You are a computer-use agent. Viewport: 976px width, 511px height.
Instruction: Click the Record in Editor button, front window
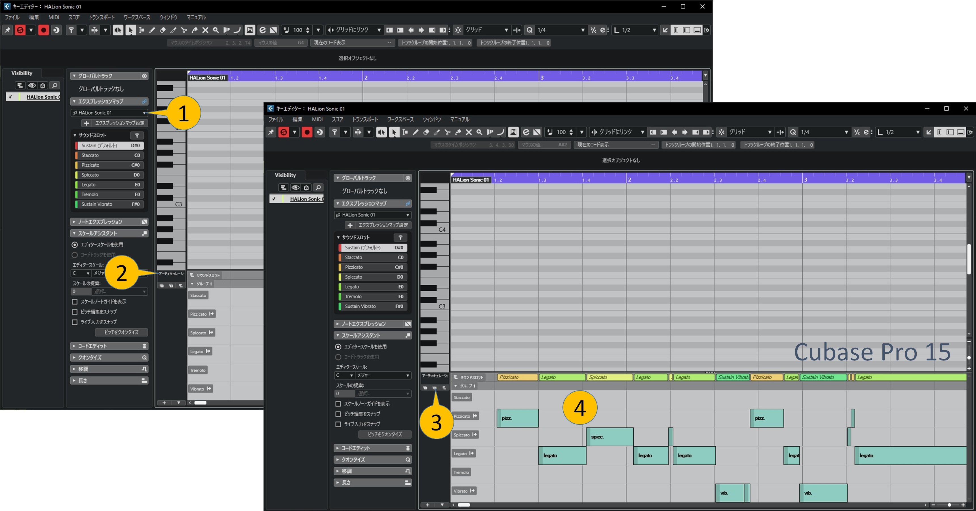click(307, 132)
